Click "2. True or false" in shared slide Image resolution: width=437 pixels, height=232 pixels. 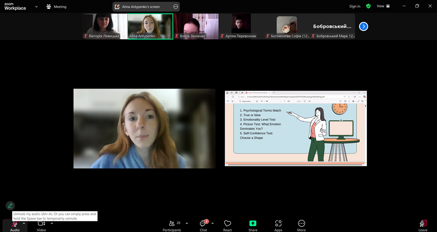point(250,115)
